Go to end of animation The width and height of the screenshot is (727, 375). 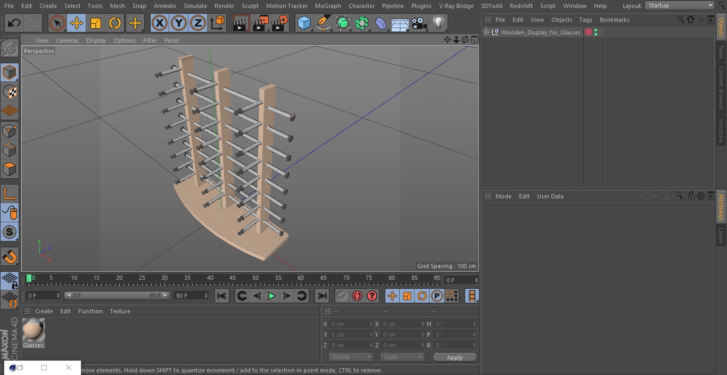pyautogui.click(x=322, y=296)
